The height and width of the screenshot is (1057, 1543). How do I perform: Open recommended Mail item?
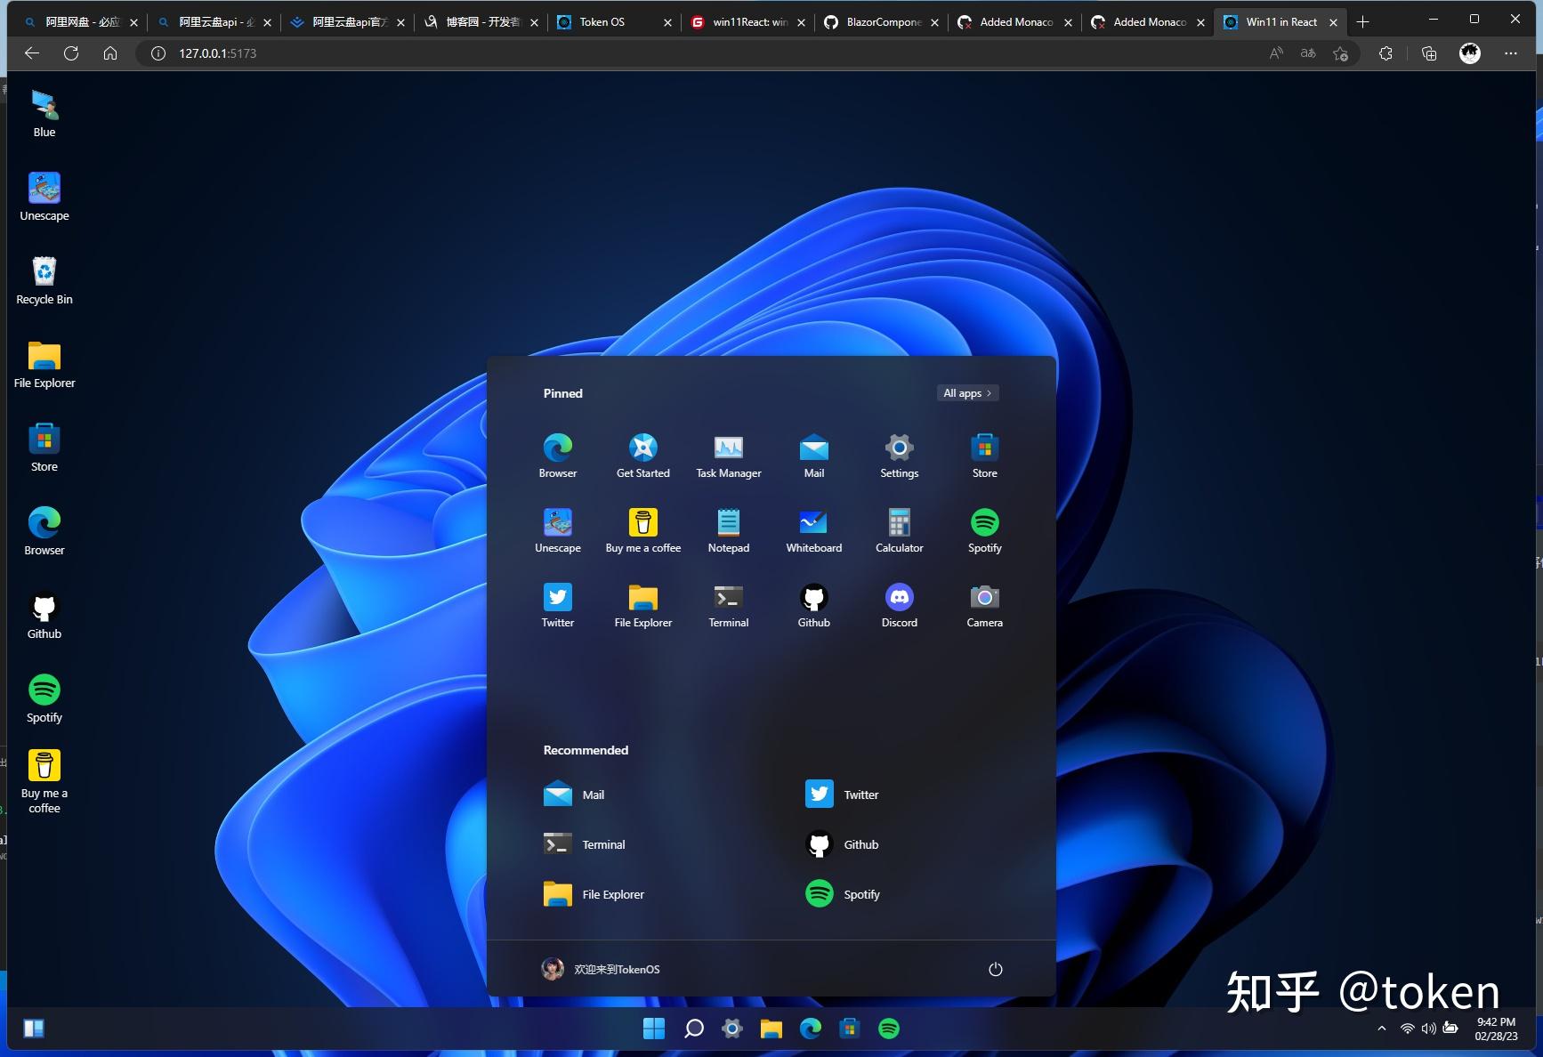pyautogui.click(x=574, y=795)
